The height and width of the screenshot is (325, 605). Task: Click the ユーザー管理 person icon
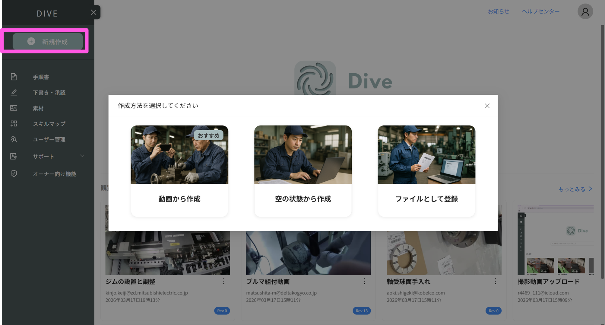click(14, 139)
